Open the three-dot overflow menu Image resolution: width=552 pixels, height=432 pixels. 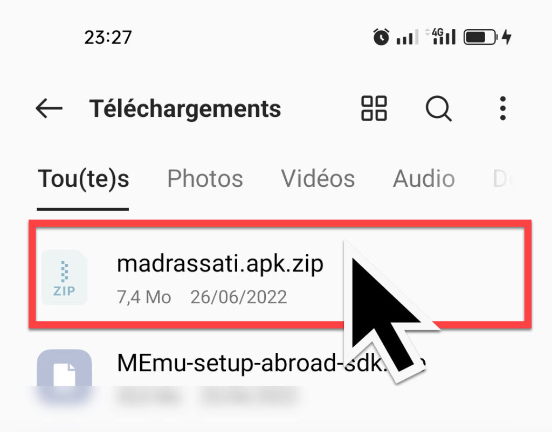click(503, 108)
